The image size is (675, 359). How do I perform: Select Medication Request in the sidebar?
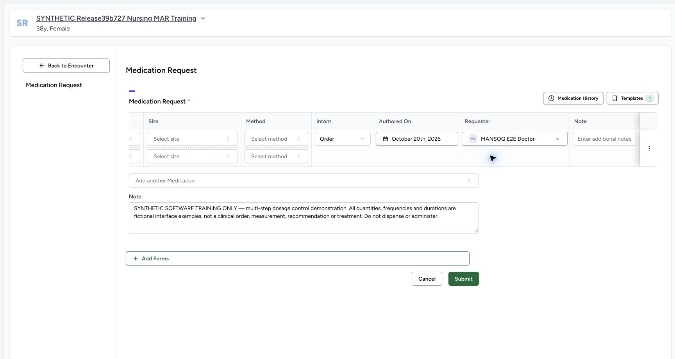(54, 85)
